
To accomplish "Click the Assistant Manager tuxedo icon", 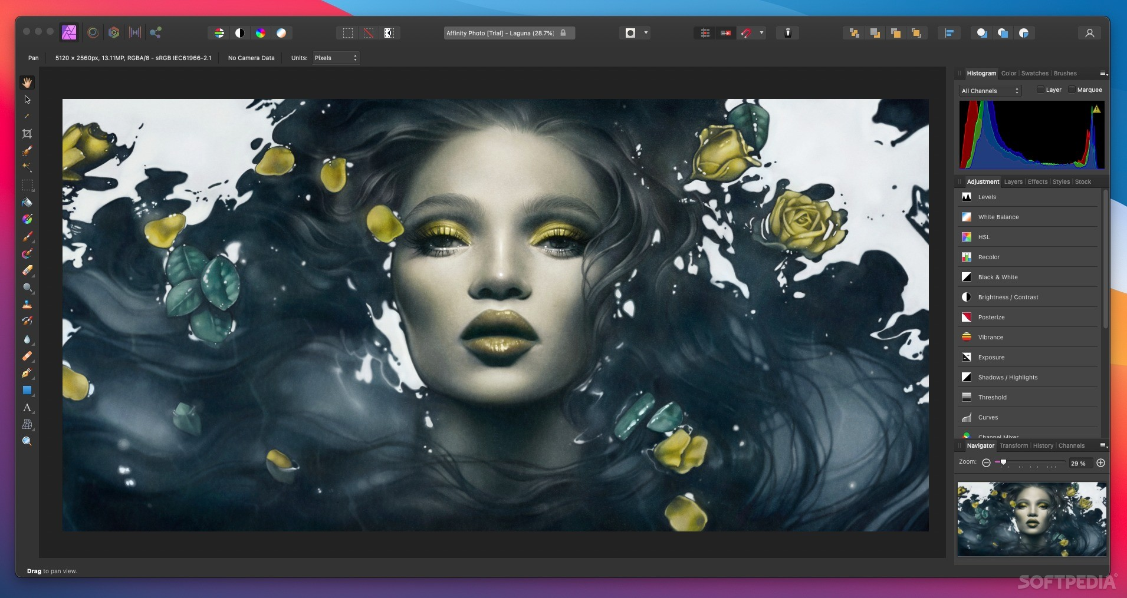I will 787,33.
